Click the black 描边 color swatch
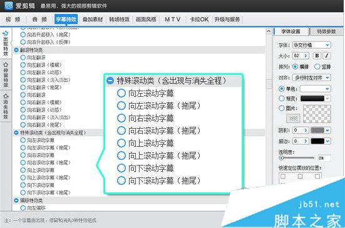Image resolution: width=345 pixels, height=228 pixels. (317, 141)
